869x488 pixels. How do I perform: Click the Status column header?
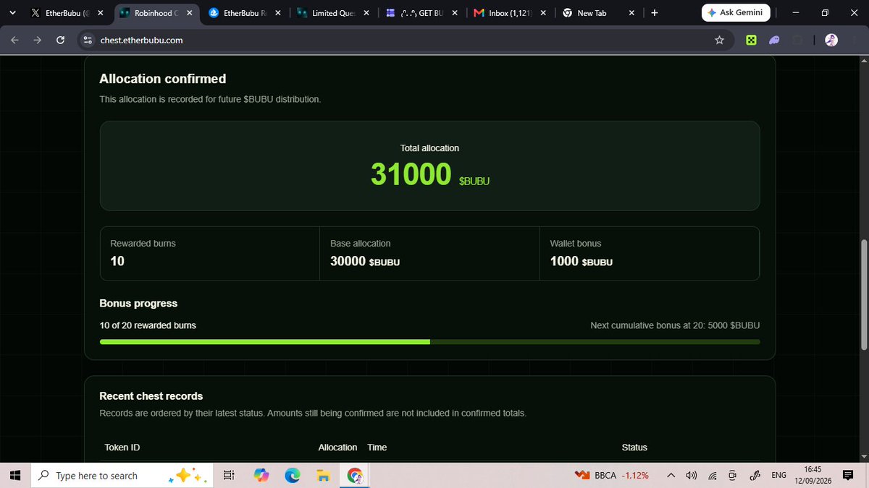coord(634,448)
